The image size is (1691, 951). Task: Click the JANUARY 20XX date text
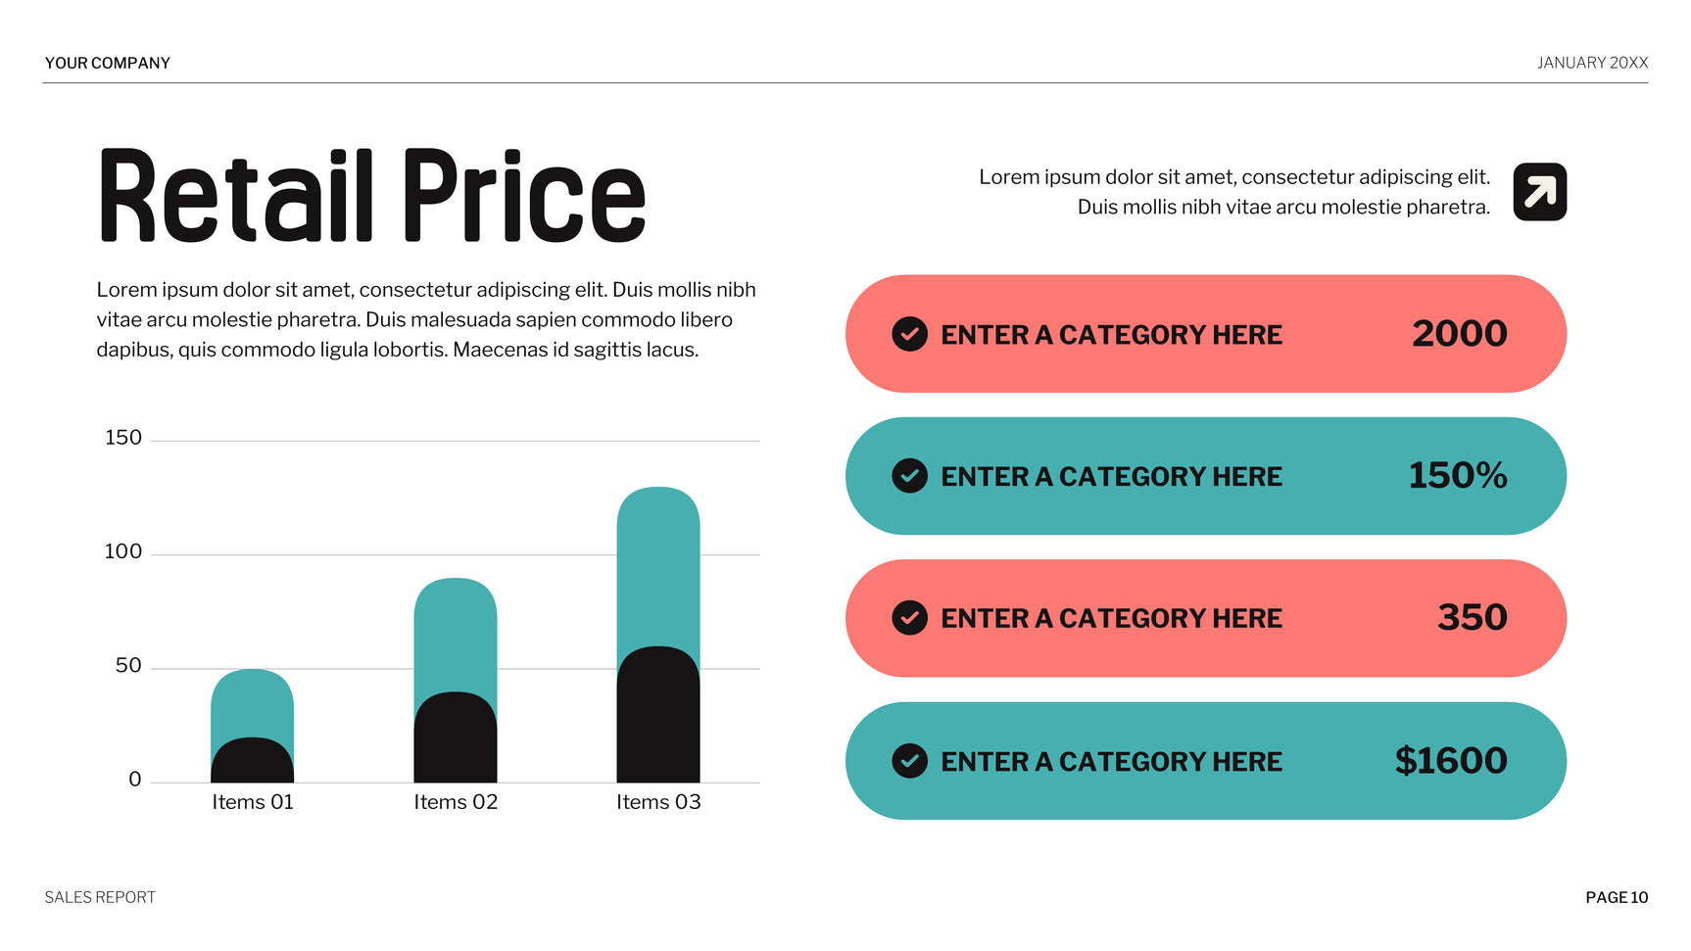point(1592,63)
